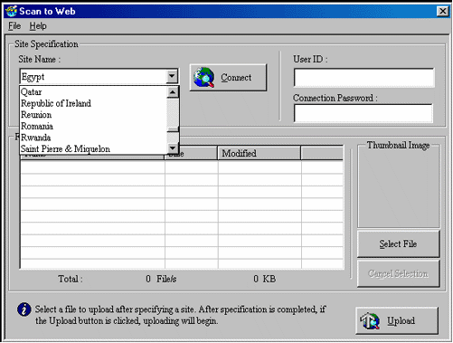
Task: Choose Reunion in the dropdown list
Action: [93, 115]
